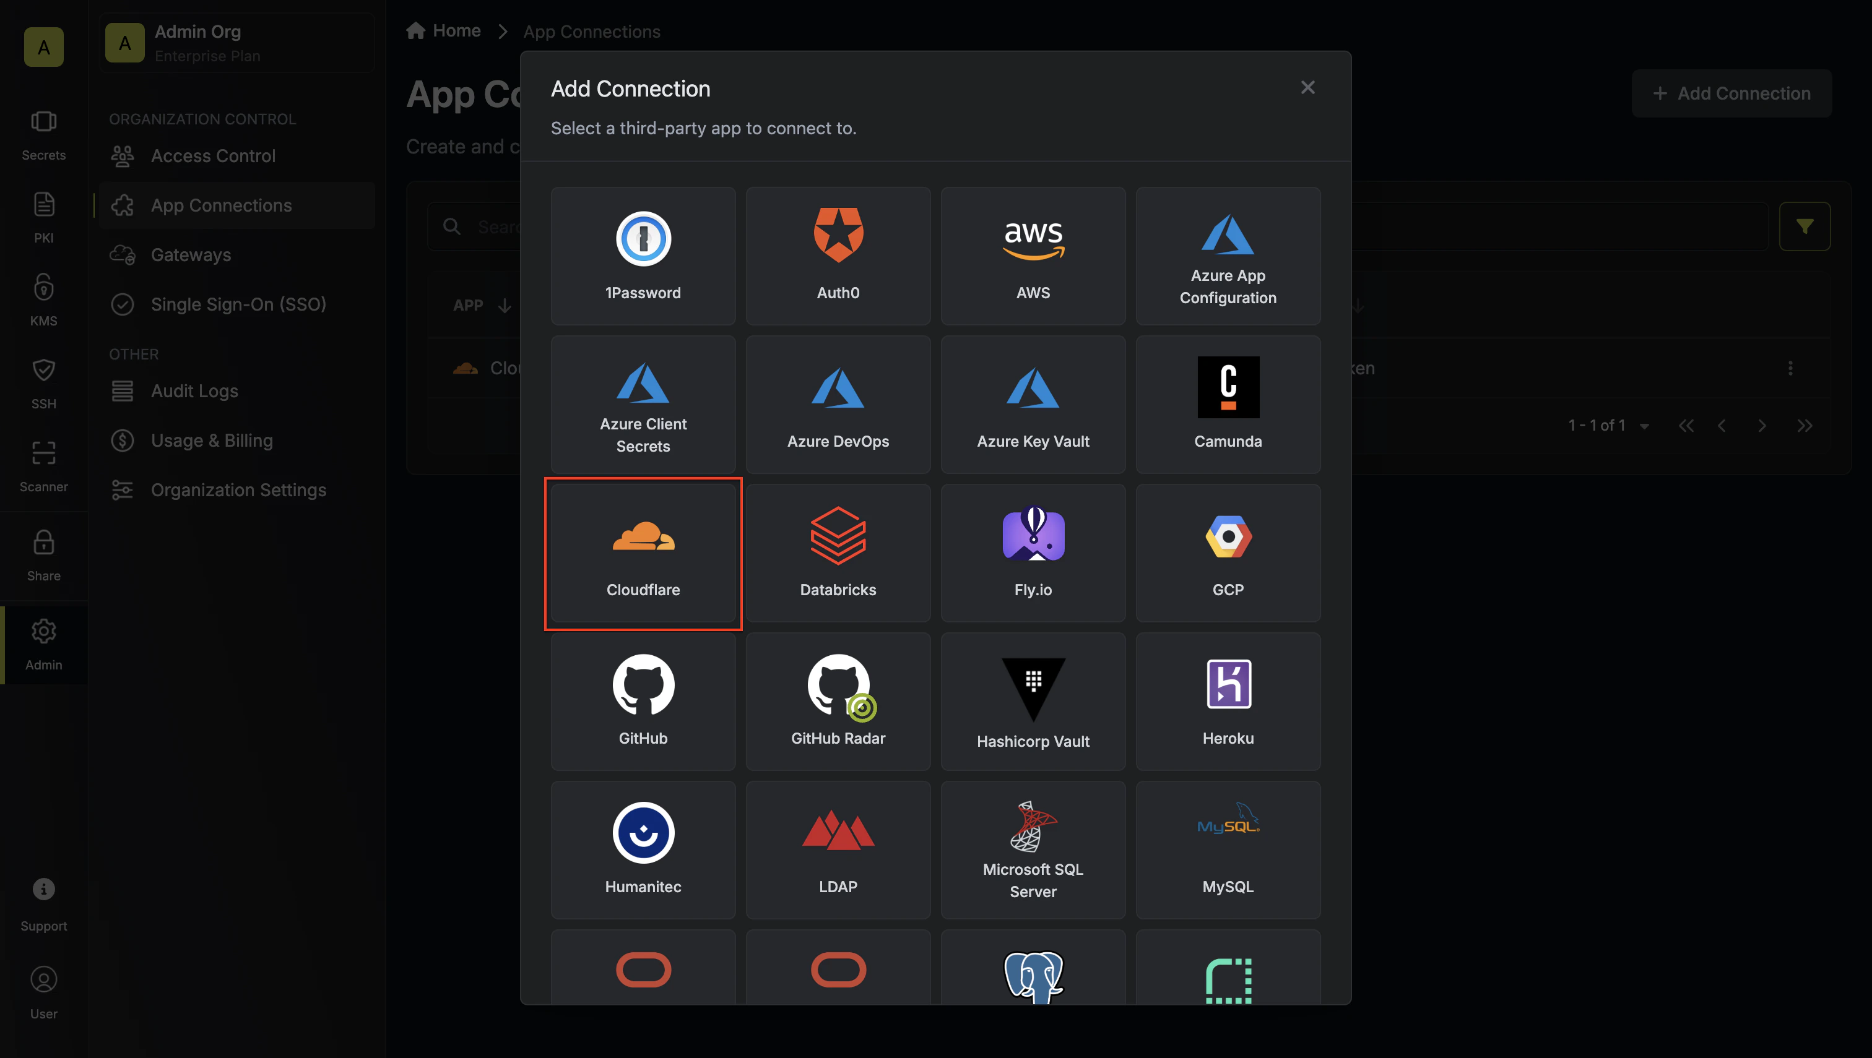Click the Home breadcrumb link

[x=443, y=30]
